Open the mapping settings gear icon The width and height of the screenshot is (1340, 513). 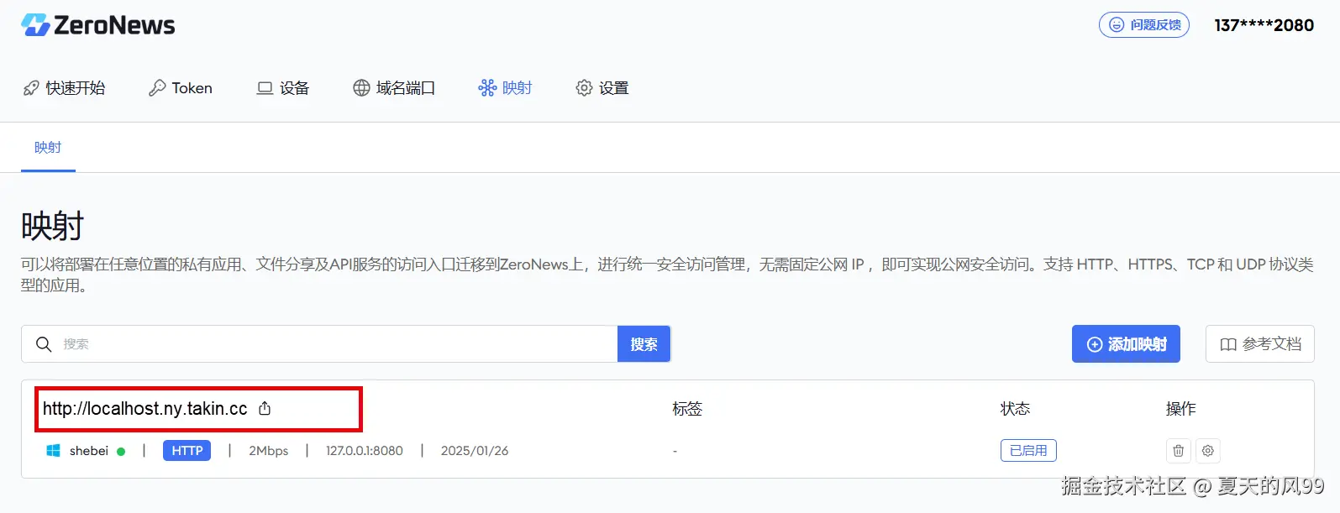(x=1208, y=451)
